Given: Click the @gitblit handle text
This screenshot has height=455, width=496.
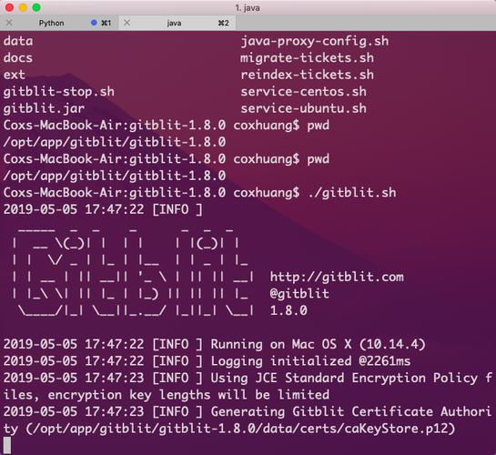Looking at the screenshot, I should coord(299,294).
